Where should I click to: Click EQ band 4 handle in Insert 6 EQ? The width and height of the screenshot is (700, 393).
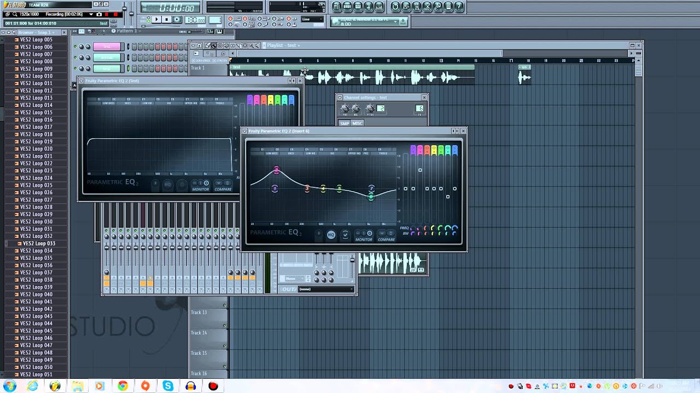323,189
